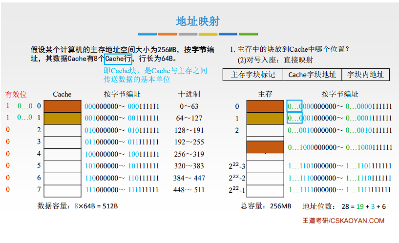Select the empty Cache block in row 2
The width and height of the screenshot is (399, 243).
click(63, 130)
